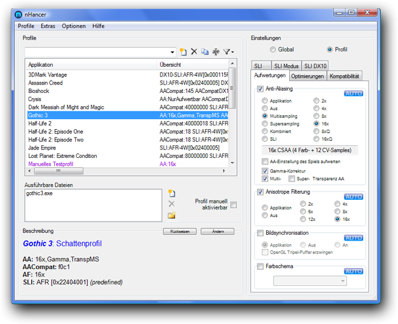The width and height of the screenshot is (398, 324).
Task: Select the Jade Empire profile row
Action: click(x=127, y=148)
